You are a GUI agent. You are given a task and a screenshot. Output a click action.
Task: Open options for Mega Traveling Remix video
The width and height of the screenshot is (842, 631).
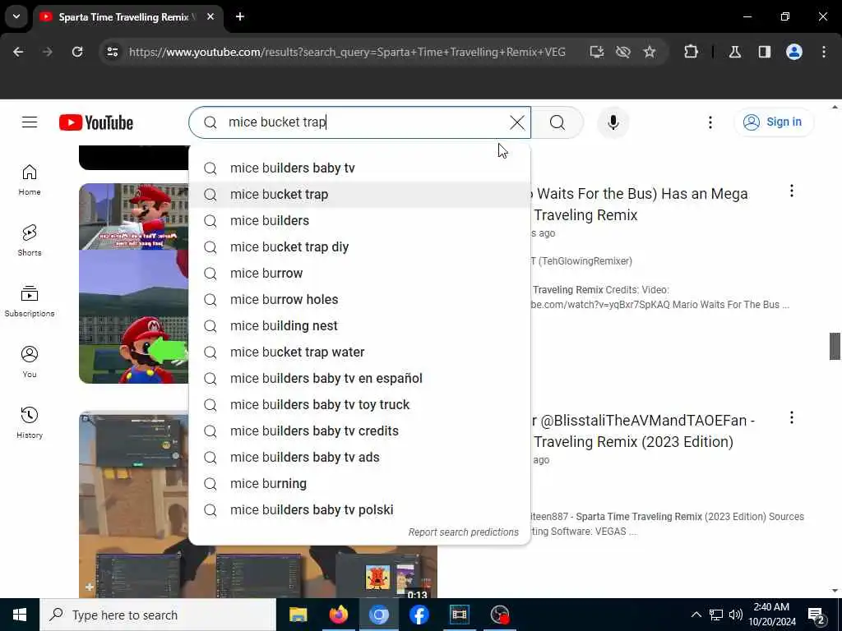point(792,191)
